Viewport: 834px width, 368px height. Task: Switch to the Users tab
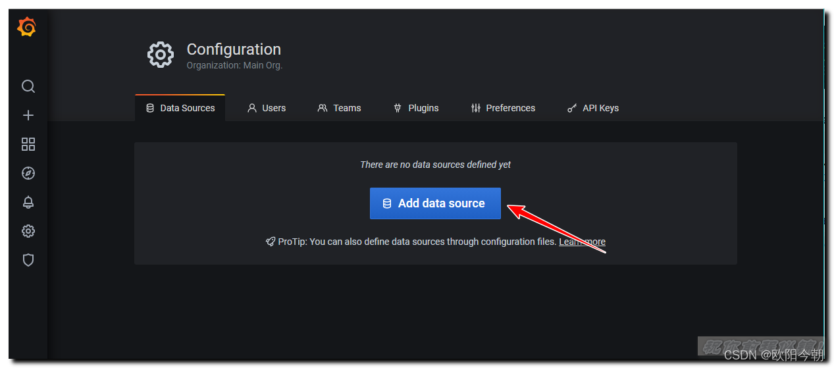tap(267, 108)
